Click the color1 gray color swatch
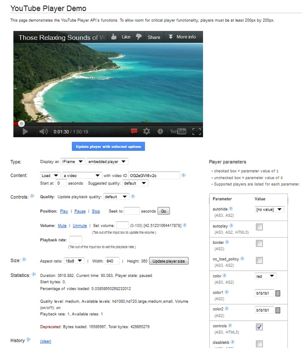Viewport: 307px width, 360px height. point(278,293)
